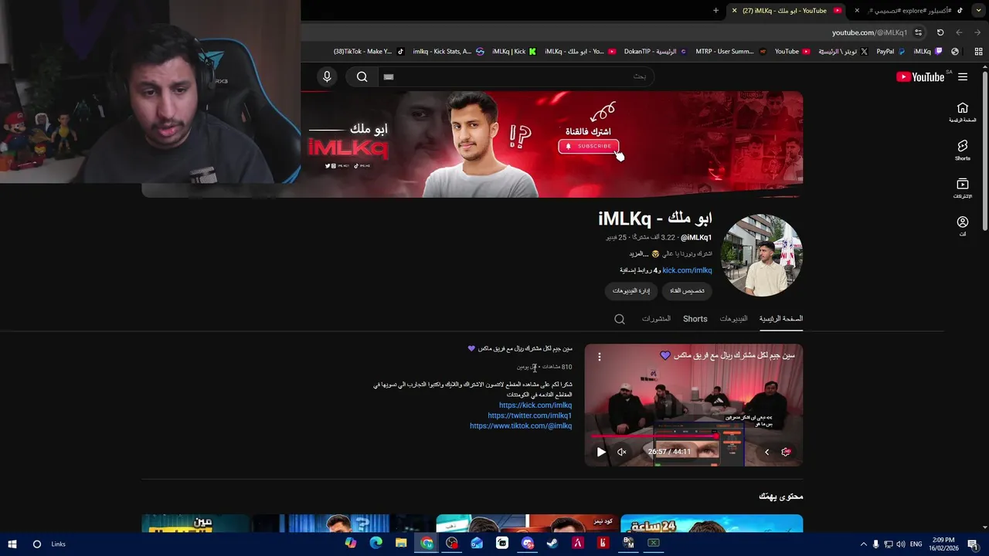Image resolution: width=989 pixels, height=556 pixels.
Task: Open the 24 ساعة video thumbnail
Action: [712, 524]
